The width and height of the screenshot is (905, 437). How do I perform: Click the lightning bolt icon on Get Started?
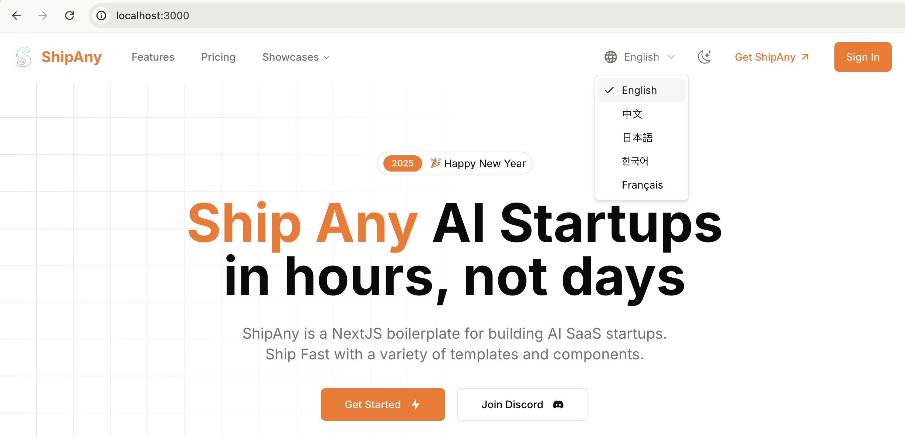[416, 404]
